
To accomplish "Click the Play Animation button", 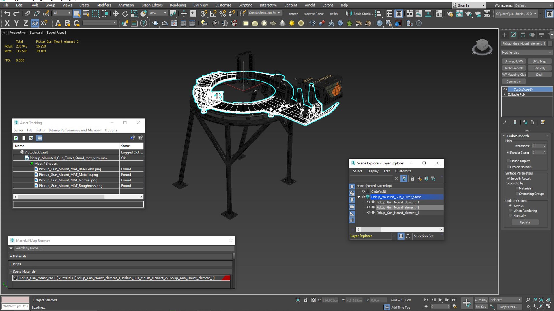I will coord(440,300).
